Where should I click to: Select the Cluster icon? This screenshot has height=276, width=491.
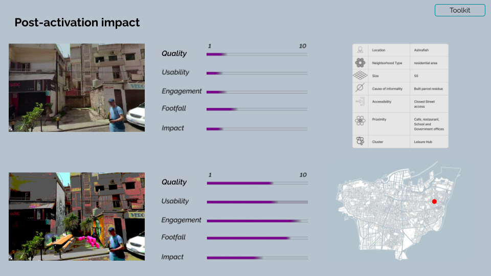pos(360,141)
